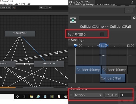Image resolution: width=136 pixels, height=104 pixels.
Task: Open the ウィンドウ menu
Action: click(x=22, y=4)
